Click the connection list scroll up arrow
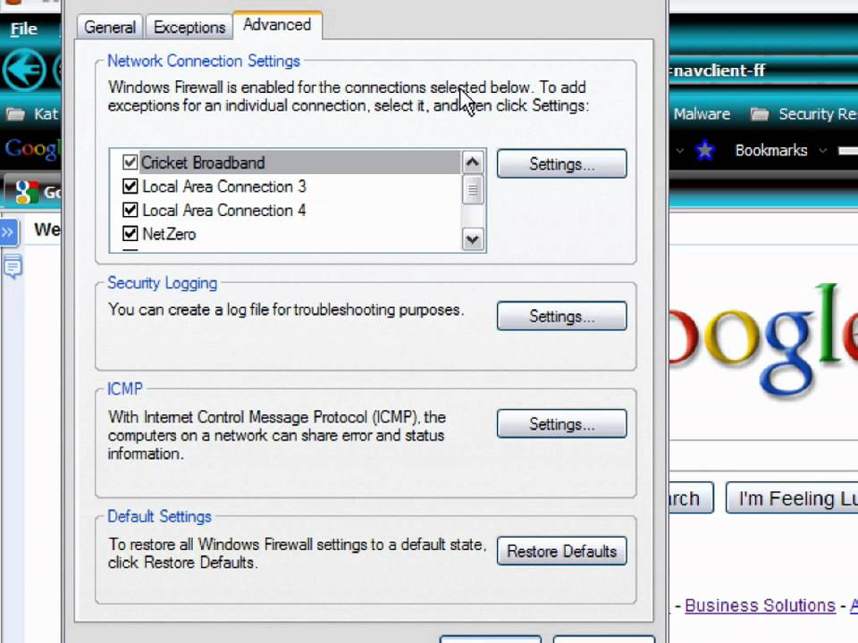The width and height of the screenshot is (858, 643). pos(473,162)
